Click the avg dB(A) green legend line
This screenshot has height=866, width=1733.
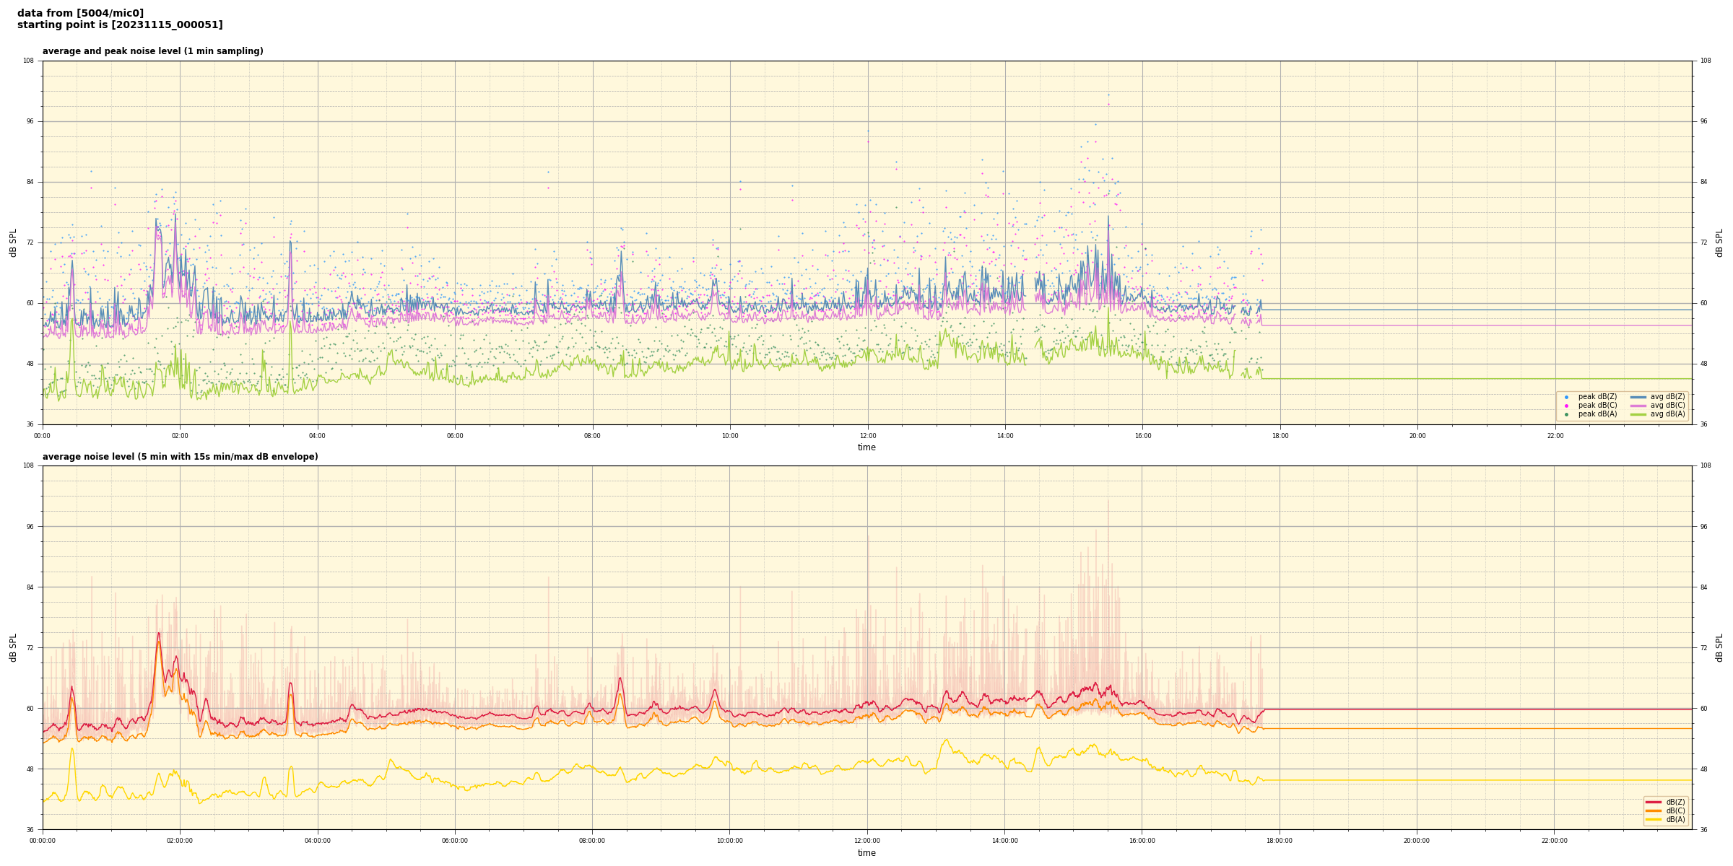[1638, 414]
